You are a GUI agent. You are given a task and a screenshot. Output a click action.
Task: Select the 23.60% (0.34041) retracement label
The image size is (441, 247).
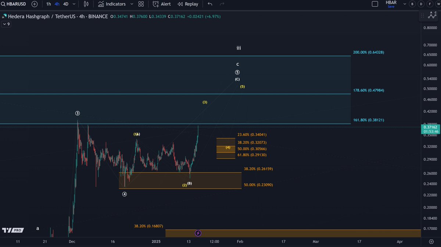[252, 135]
